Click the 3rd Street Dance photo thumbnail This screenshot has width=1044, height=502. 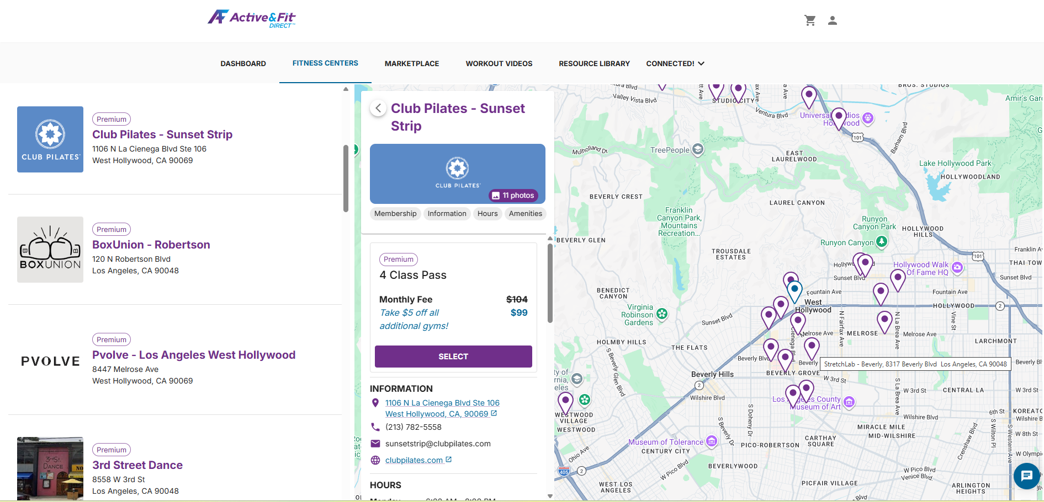50,468
